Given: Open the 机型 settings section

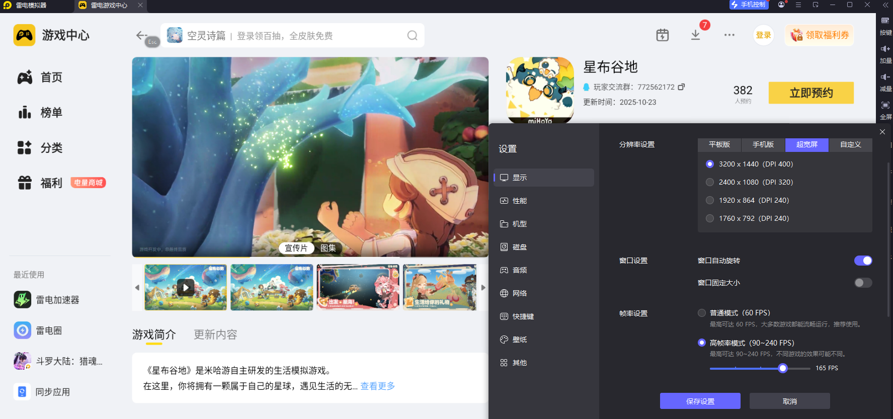Looking at the screenshot, I should point(544,224).
